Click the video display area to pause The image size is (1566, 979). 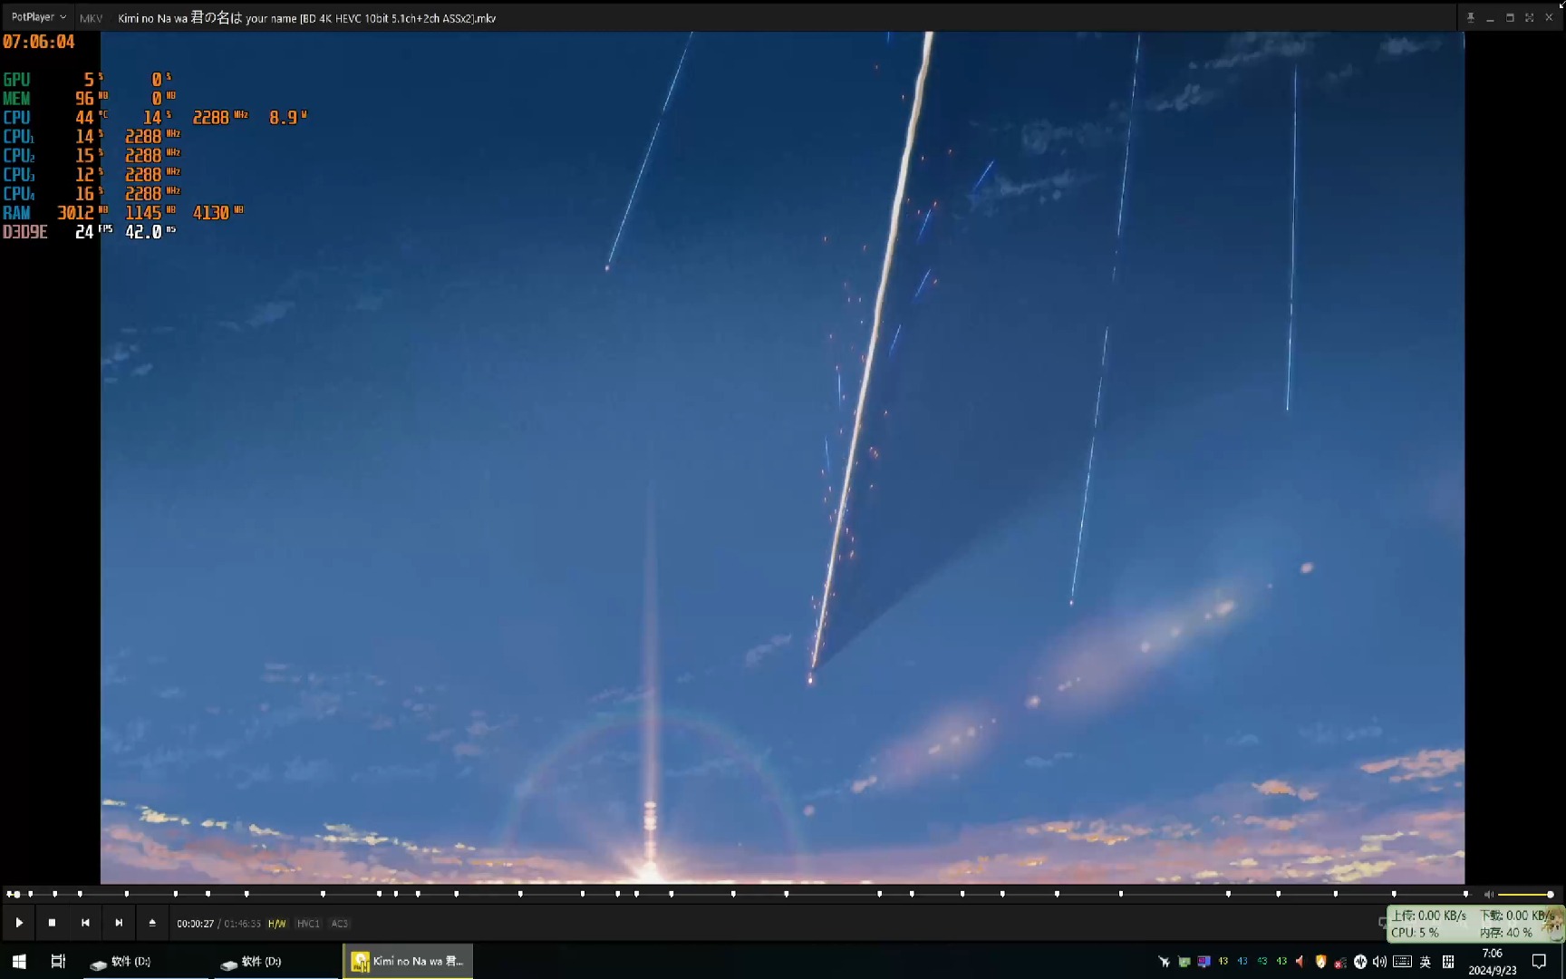tap(782, 458)
